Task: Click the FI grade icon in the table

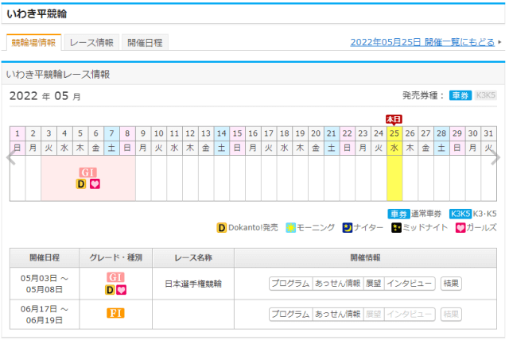Action: (x=115, y=313)
